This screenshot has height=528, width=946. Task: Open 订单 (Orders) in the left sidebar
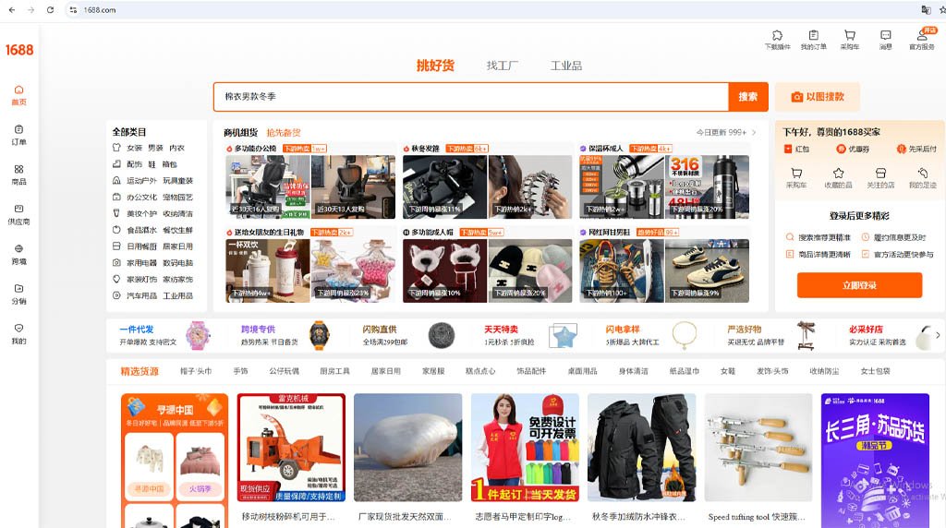(18, 135)
